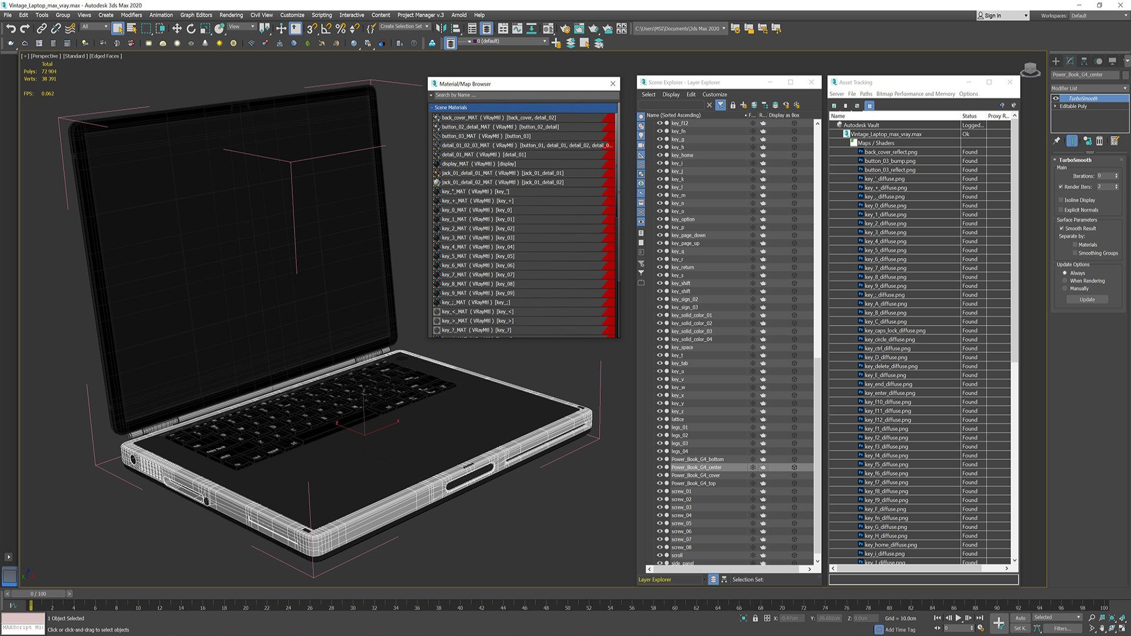
Task: Open the Select by Name dialog
Action: click(132, 28)
